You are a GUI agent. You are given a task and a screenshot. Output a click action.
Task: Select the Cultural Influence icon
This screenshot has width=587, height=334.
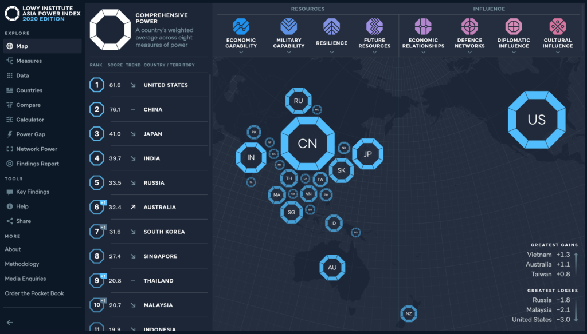point(558,26)
